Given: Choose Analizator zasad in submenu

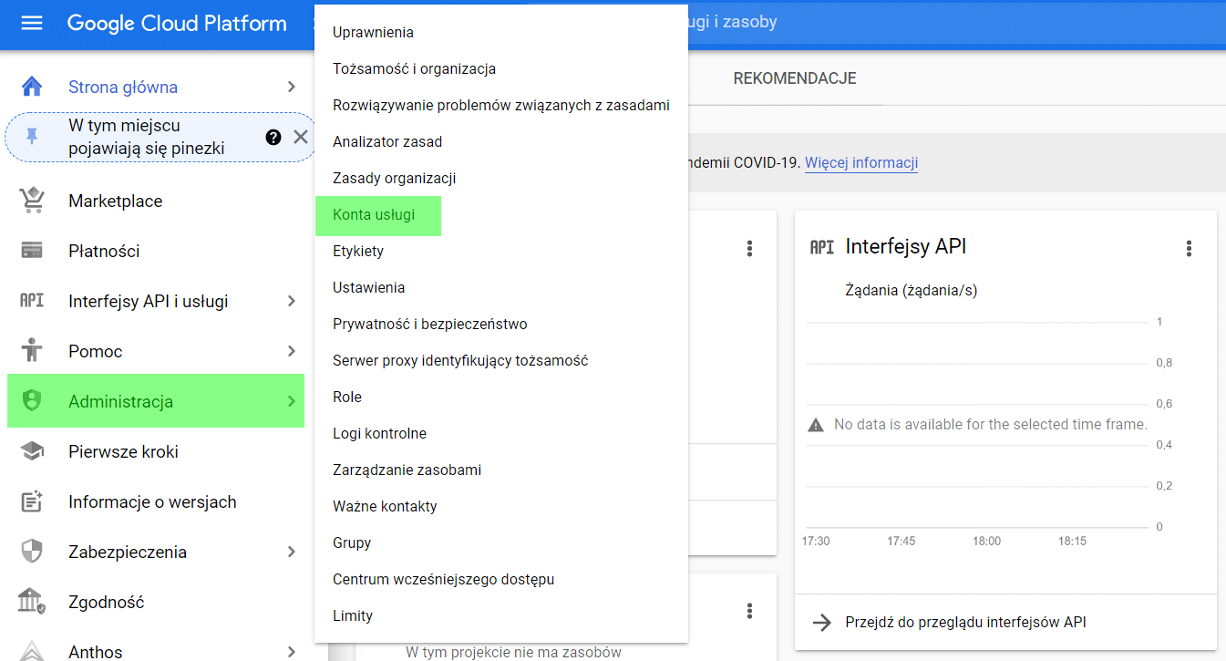Looking at the screenshot, I should pos(501,141).
